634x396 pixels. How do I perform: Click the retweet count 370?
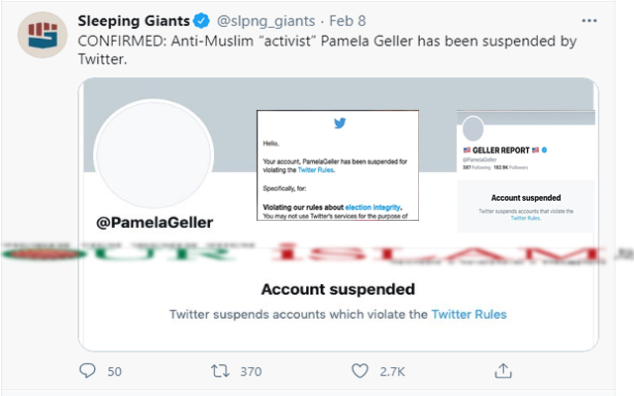[x=251, y=371]
